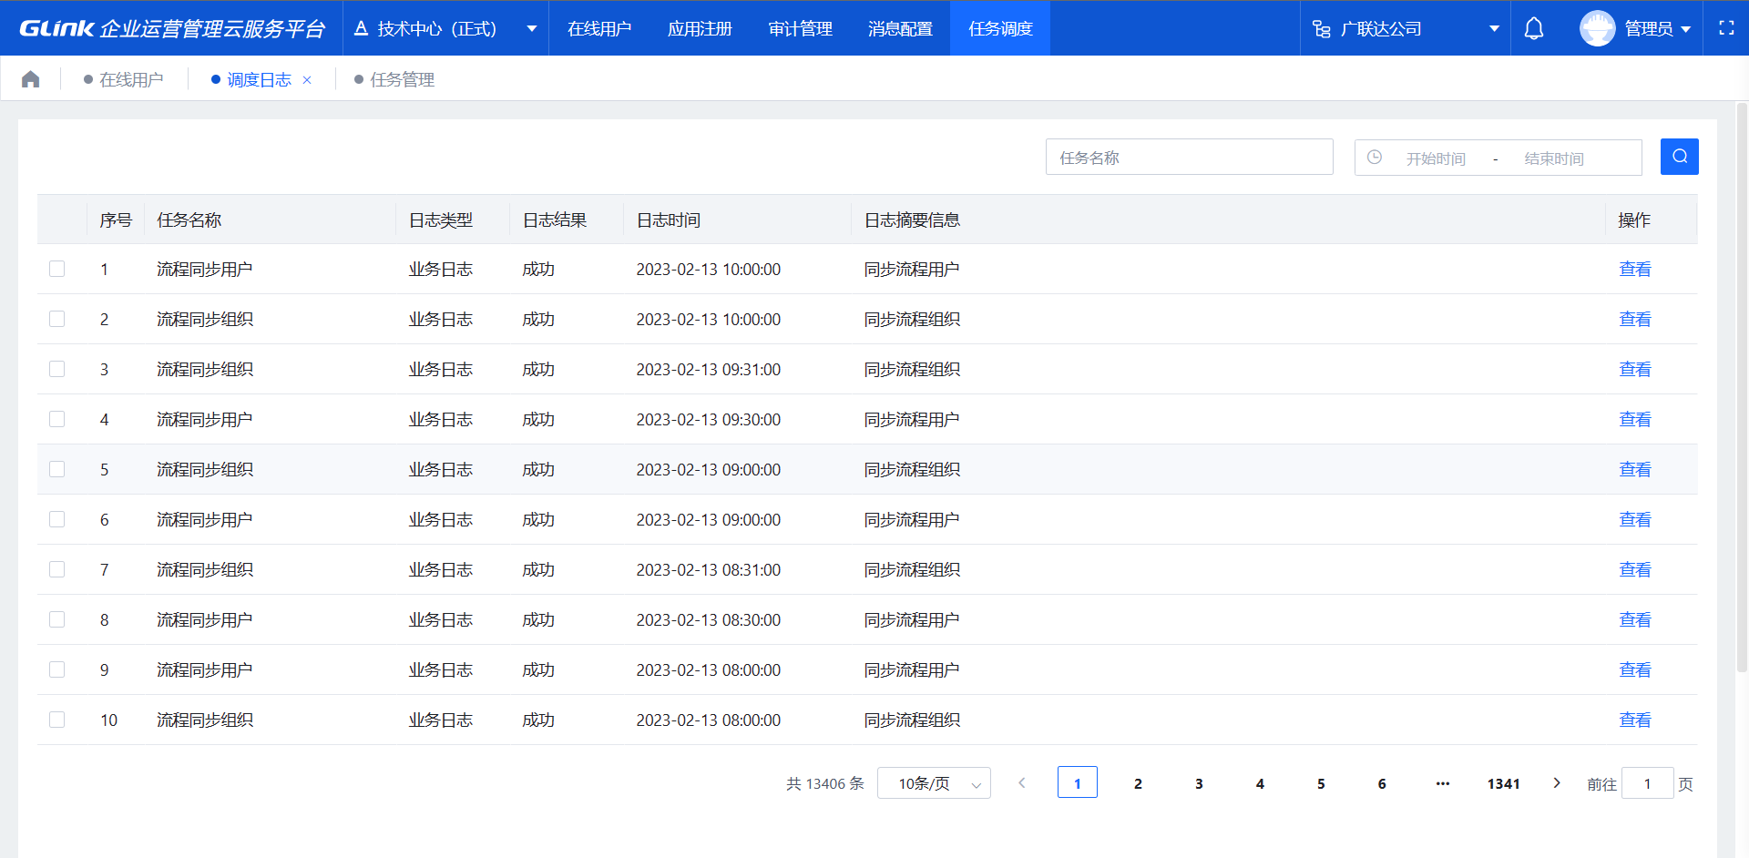Click the clock icon in date range
The height and width of the screenshot is (858, 1749).
click(1375, 158)
